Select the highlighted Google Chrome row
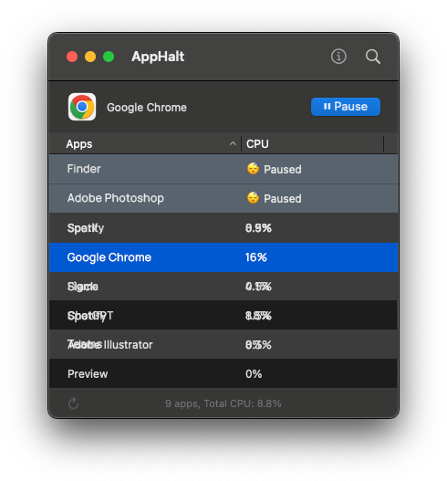This screenshot has width=447, height=481. tap(223, 257)
